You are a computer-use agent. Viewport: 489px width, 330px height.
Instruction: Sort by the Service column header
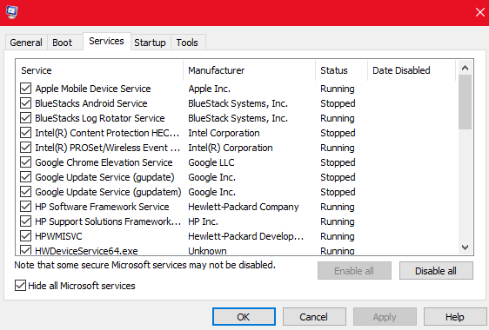[x=99, y=70]
